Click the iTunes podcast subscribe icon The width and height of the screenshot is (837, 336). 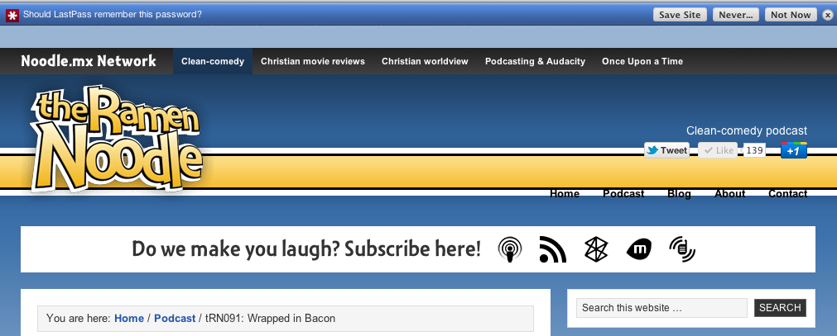coord(510,249)
